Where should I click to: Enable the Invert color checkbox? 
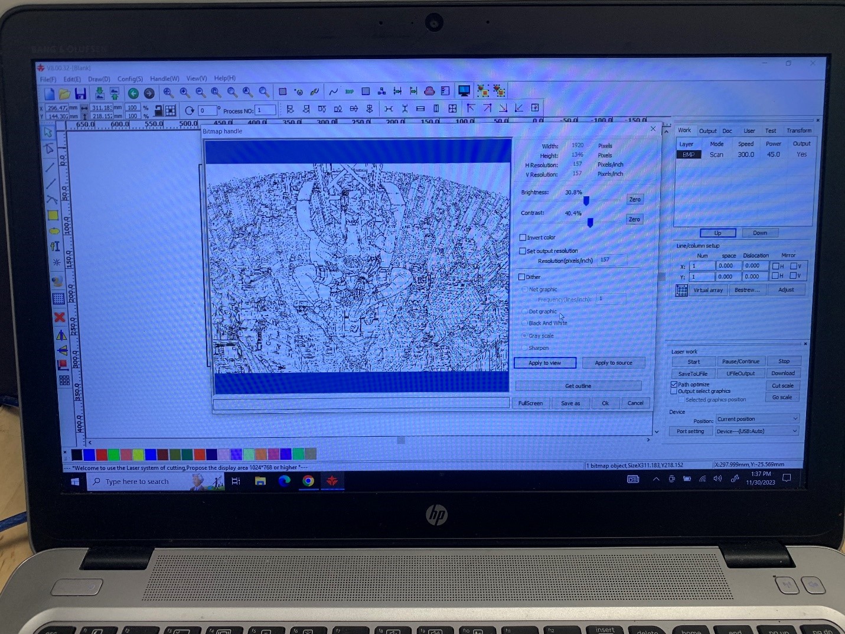[x=523, y=238]
